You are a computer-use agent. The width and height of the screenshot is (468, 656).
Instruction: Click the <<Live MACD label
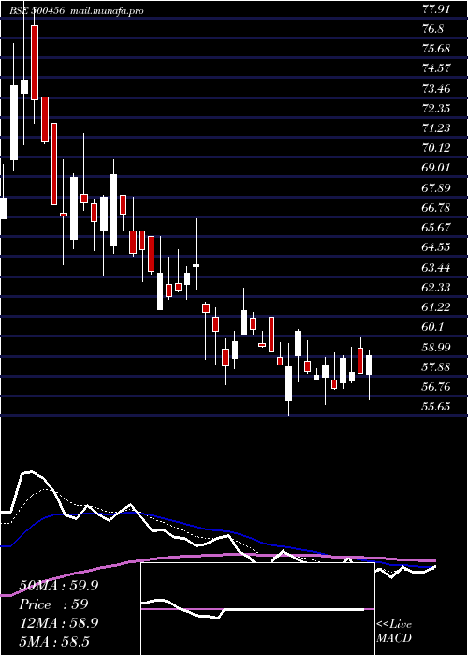click(394, 632)
